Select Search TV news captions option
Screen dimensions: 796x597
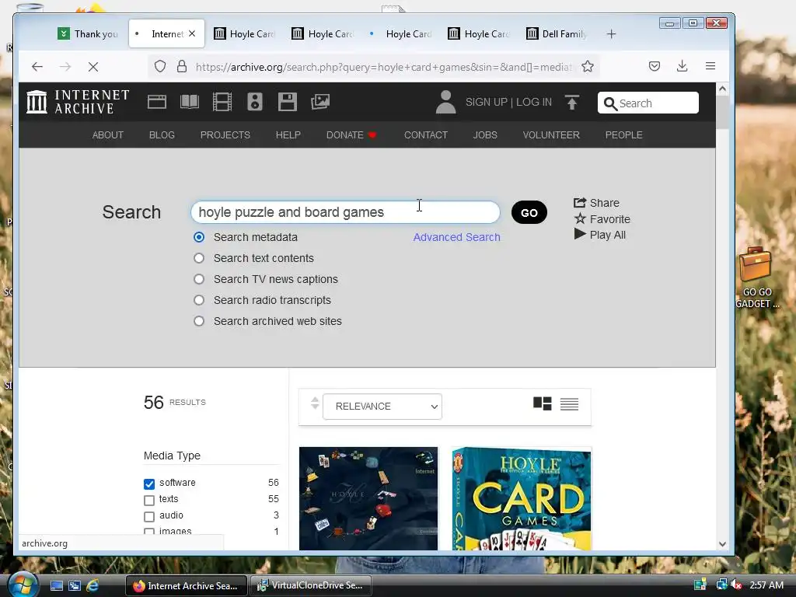point(199,279)
